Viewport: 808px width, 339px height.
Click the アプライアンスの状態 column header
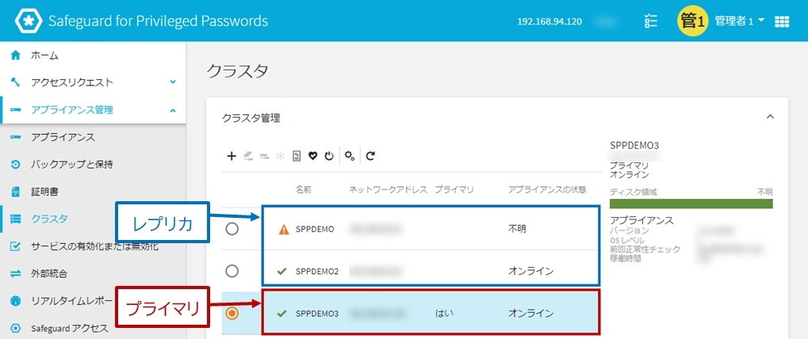pos(547,189)
